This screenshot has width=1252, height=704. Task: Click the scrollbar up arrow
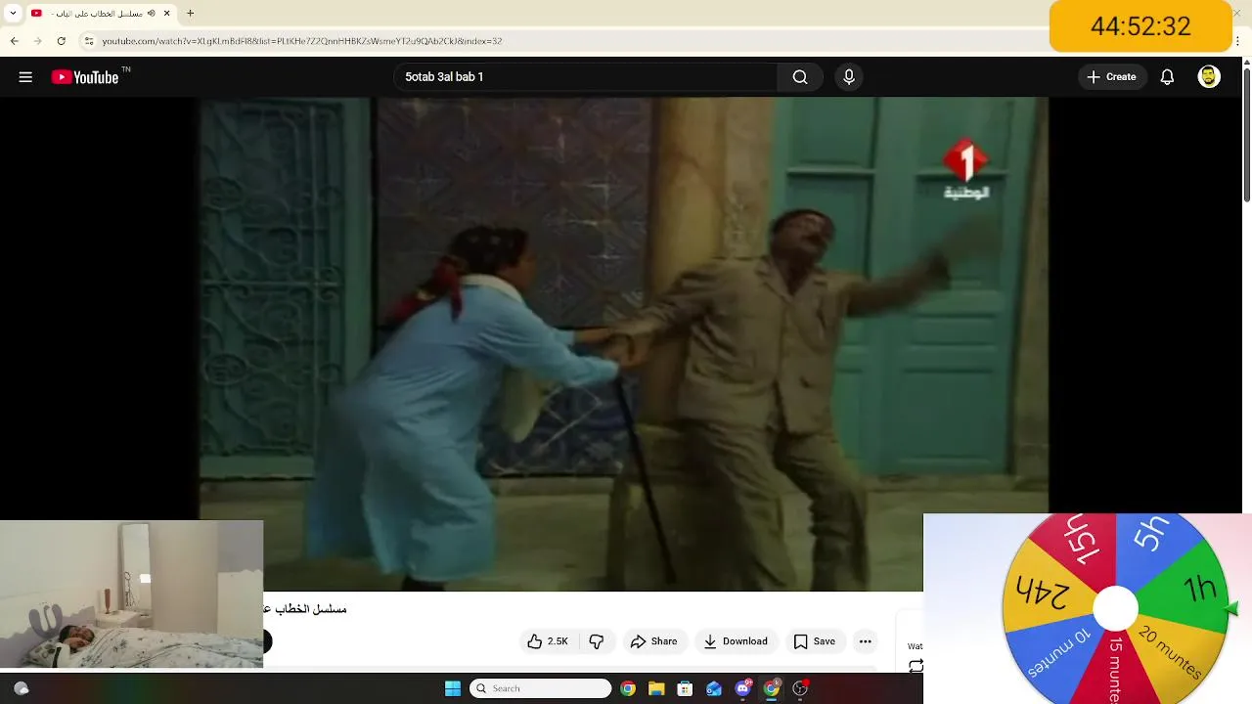click(1246, 63)
